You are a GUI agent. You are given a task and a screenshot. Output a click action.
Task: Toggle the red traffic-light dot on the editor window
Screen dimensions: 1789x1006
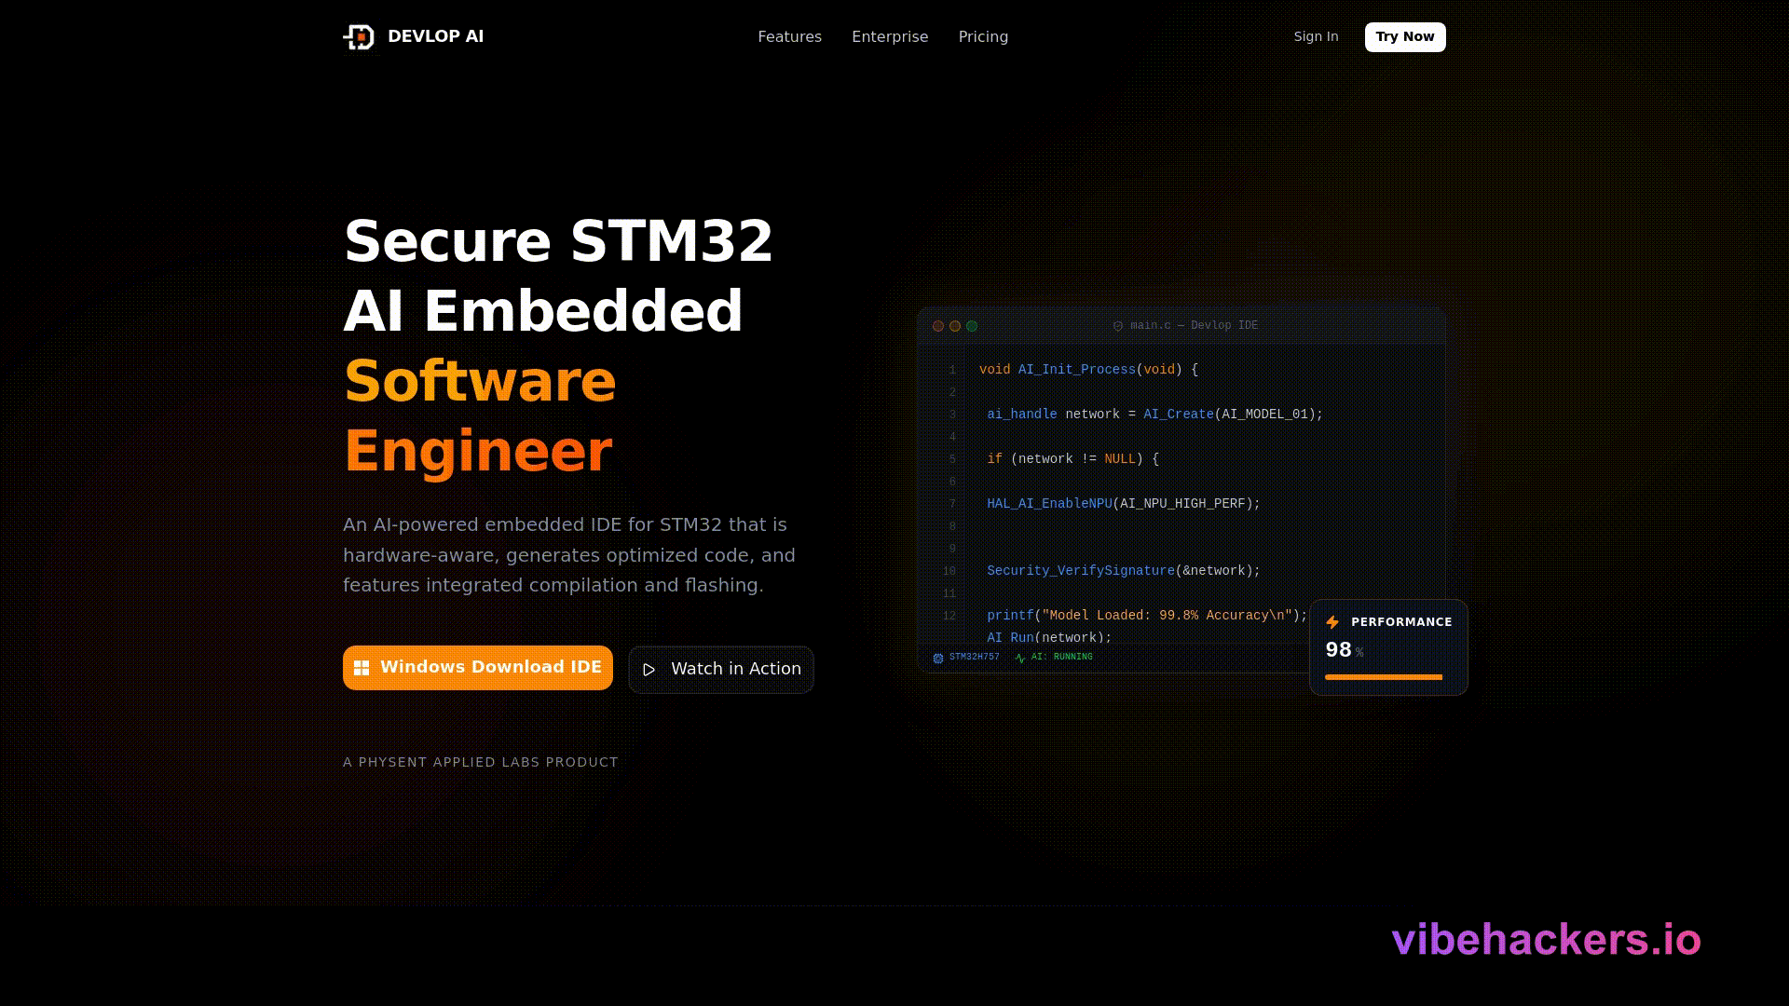[x=938, y=326]
